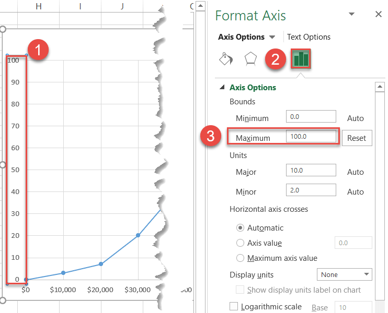Click the logarithmic Base value field
Viewport: 388px width, 313px height.
click(353, 307)
